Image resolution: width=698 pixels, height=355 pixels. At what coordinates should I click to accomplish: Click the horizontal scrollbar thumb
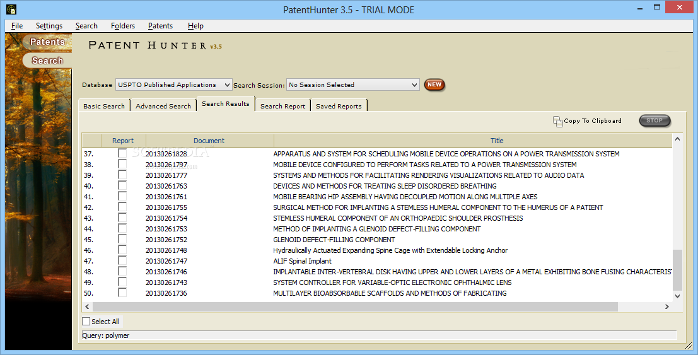point(355,306)
